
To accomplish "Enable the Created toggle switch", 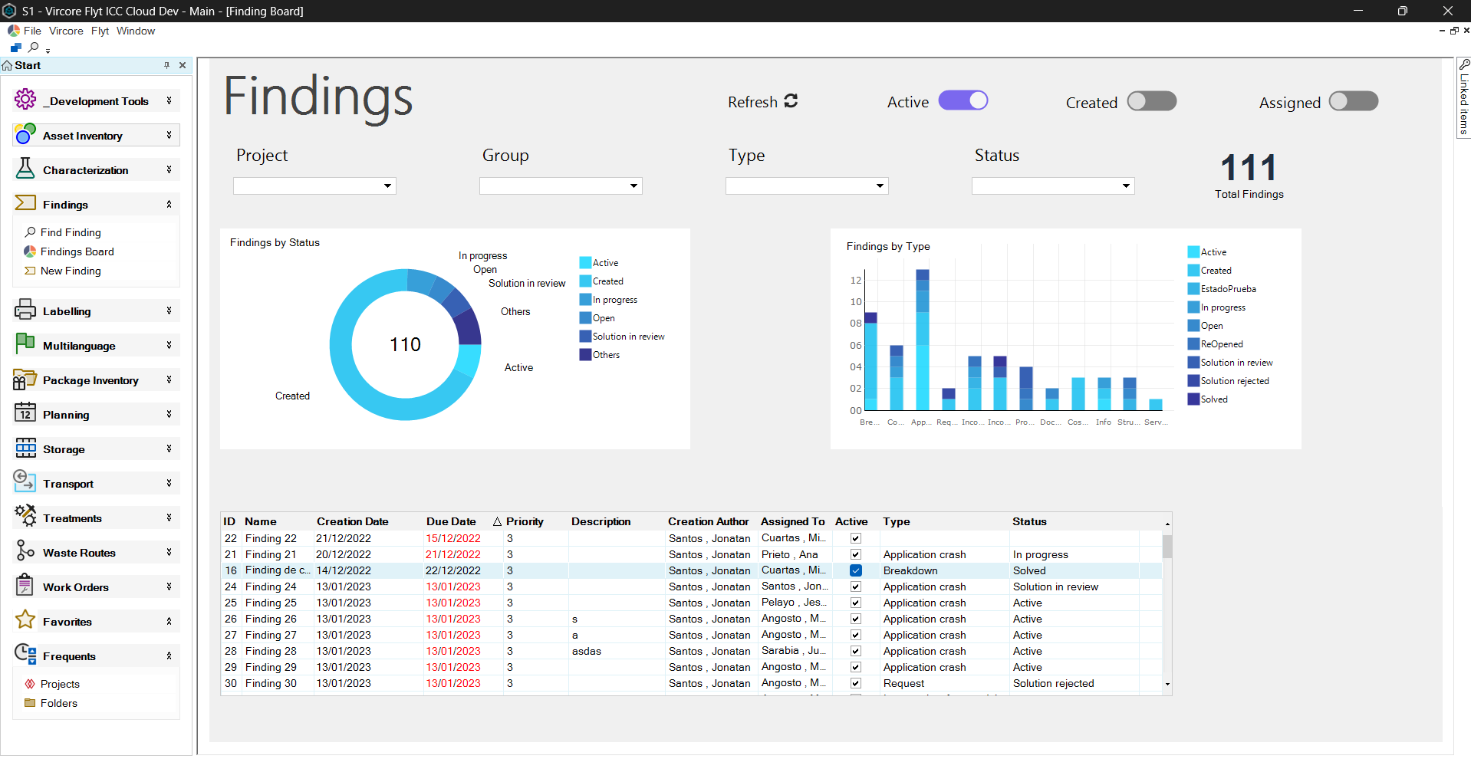I will pos(1151,101).
